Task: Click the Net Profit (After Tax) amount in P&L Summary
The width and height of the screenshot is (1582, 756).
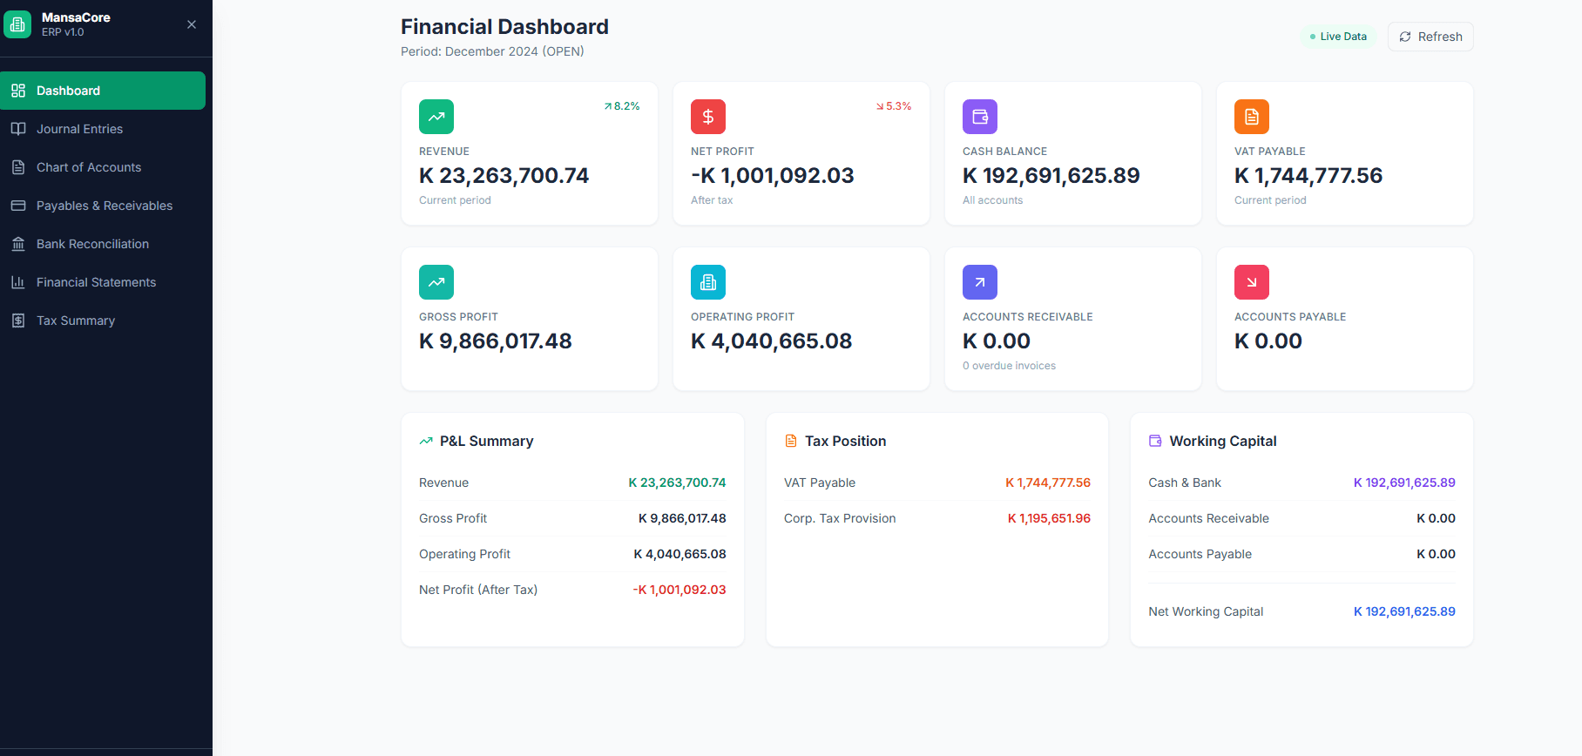Action: click(679, 590)
